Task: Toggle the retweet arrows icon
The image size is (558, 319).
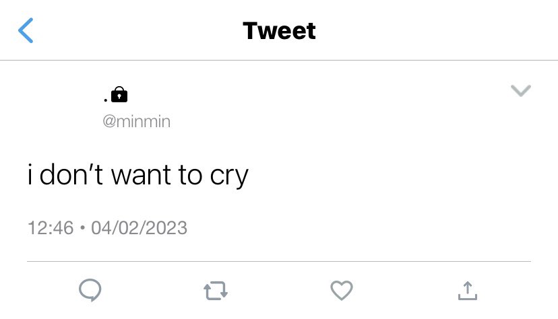Action: (216, 291)
